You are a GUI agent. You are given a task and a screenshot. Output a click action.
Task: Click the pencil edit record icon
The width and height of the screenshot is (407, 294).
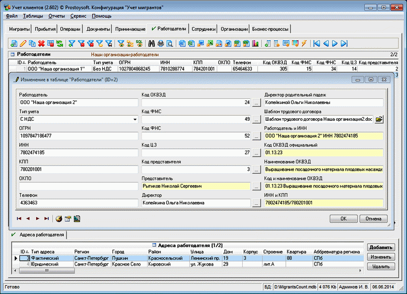[23, 44]
